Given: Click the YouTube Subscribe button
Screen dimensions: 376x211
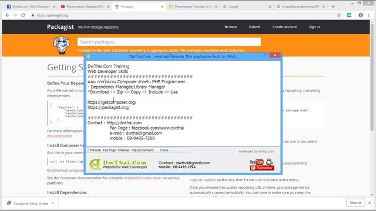Looking at the screenshot, I should (262, 168).
